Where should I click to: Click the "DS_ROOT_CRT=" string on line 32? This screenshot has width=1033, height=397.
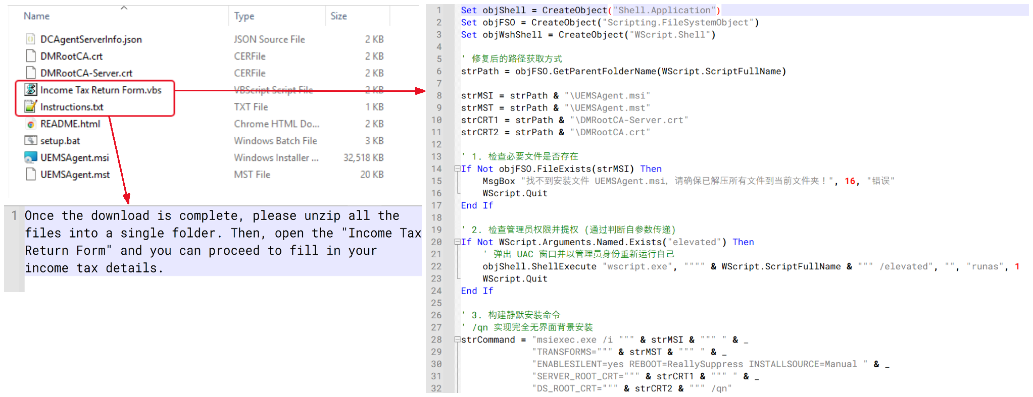point(574,388)
